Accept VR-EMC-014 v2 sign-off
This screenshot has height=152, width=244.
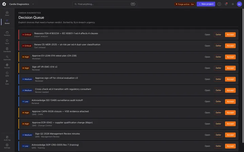pos(230,68)
